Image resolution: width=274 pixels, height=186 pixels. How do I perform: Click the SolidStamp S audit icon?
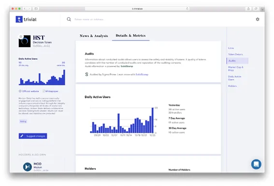[87, 74]
